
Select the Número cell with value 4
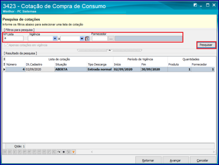15,69
